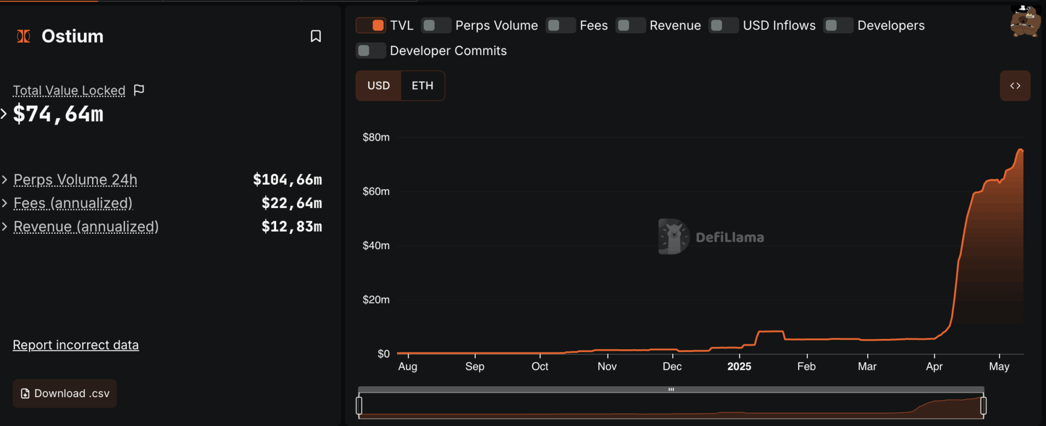Enable the Fees chart series
Screen dimensions: 1046x426
561,25
